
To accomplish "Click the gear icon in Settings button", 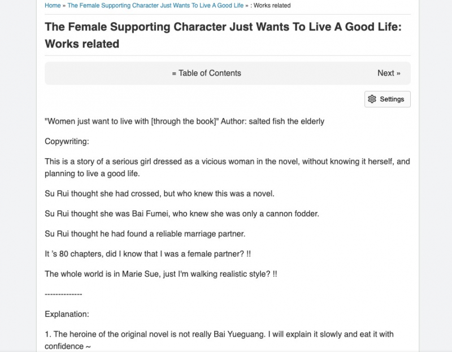I will point(372,99).
